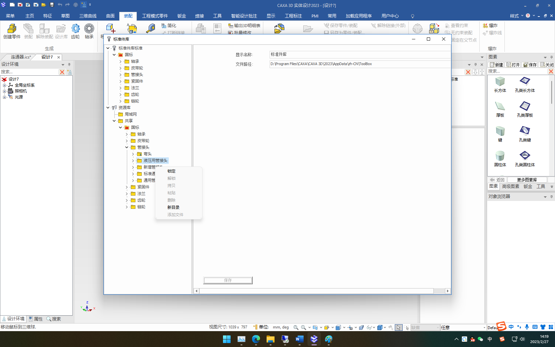The width and height of the screenshot is (555, 347).
Task: Clear the 图素 panel search box
Action: coord(551,71)
